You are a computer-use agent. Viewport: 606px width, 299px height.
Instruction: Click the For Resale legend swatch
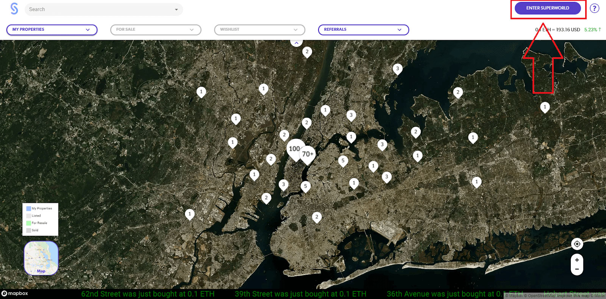click(28, 223)
